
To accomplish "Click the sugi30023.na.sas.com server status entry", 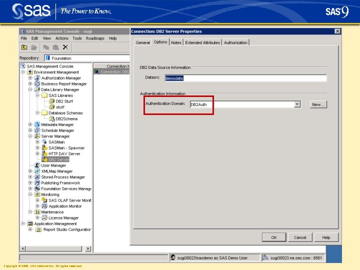I will point(293,258).
